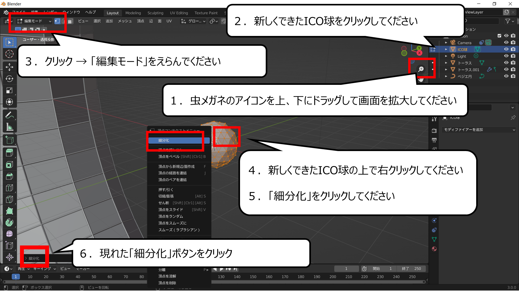Open the メッシュ header menu
This screenshot has width=519, height=291.
125,21
